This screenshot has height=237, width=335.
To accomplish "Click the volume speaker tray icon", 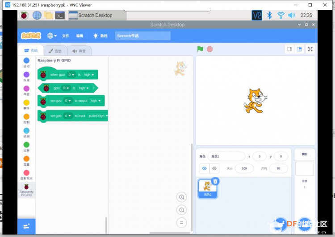I will [x=291, y=15].
